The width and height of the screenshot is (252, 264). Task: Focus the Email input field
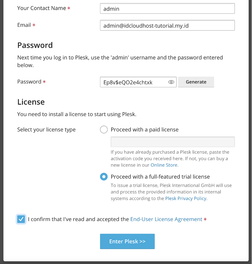[x=167, y=25]
